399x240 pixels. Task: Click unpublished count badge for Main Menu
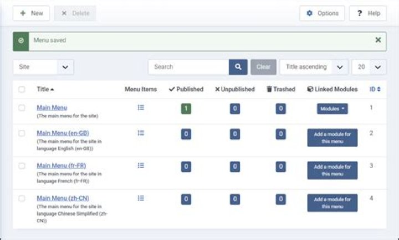tap(235, 109)
